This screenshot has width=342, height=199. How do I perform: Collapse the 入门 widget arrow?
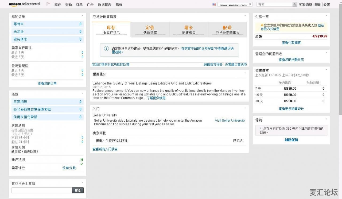coord(245,108)
